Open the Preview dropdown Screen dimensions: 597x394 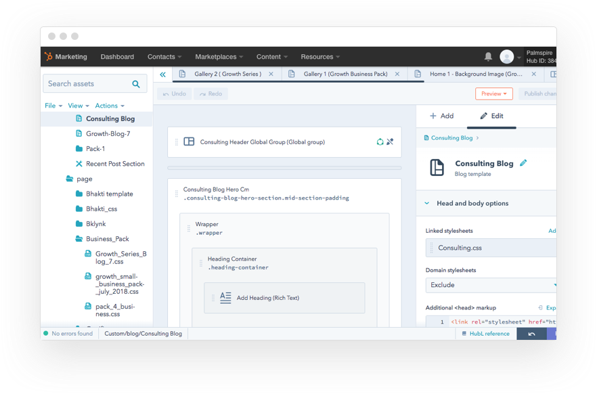493,94
